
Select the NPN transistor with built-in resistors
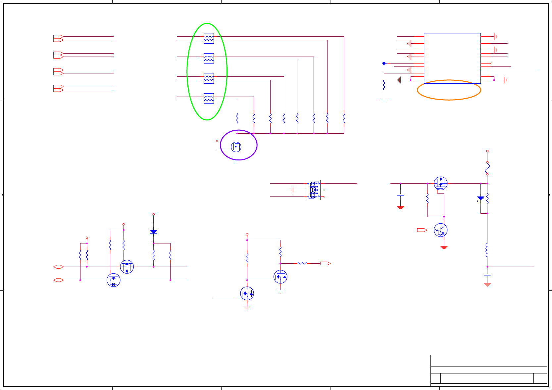pos(440,230)
